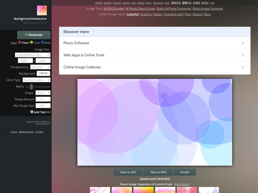
Task: Open the Batch AI Photo Sharpener link
Action: (x=174, y=9)
